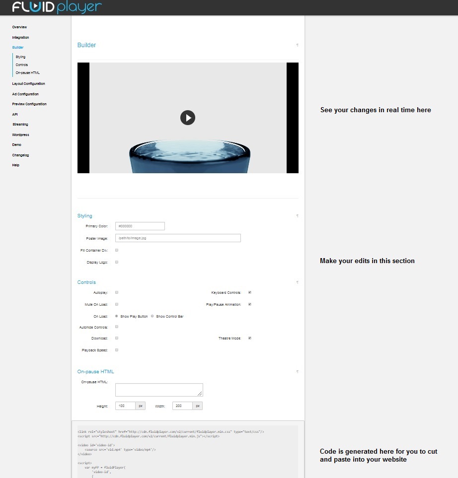Play the video with center play button
The height and width of the screenshot is (478, 458).
click(188, 118)
